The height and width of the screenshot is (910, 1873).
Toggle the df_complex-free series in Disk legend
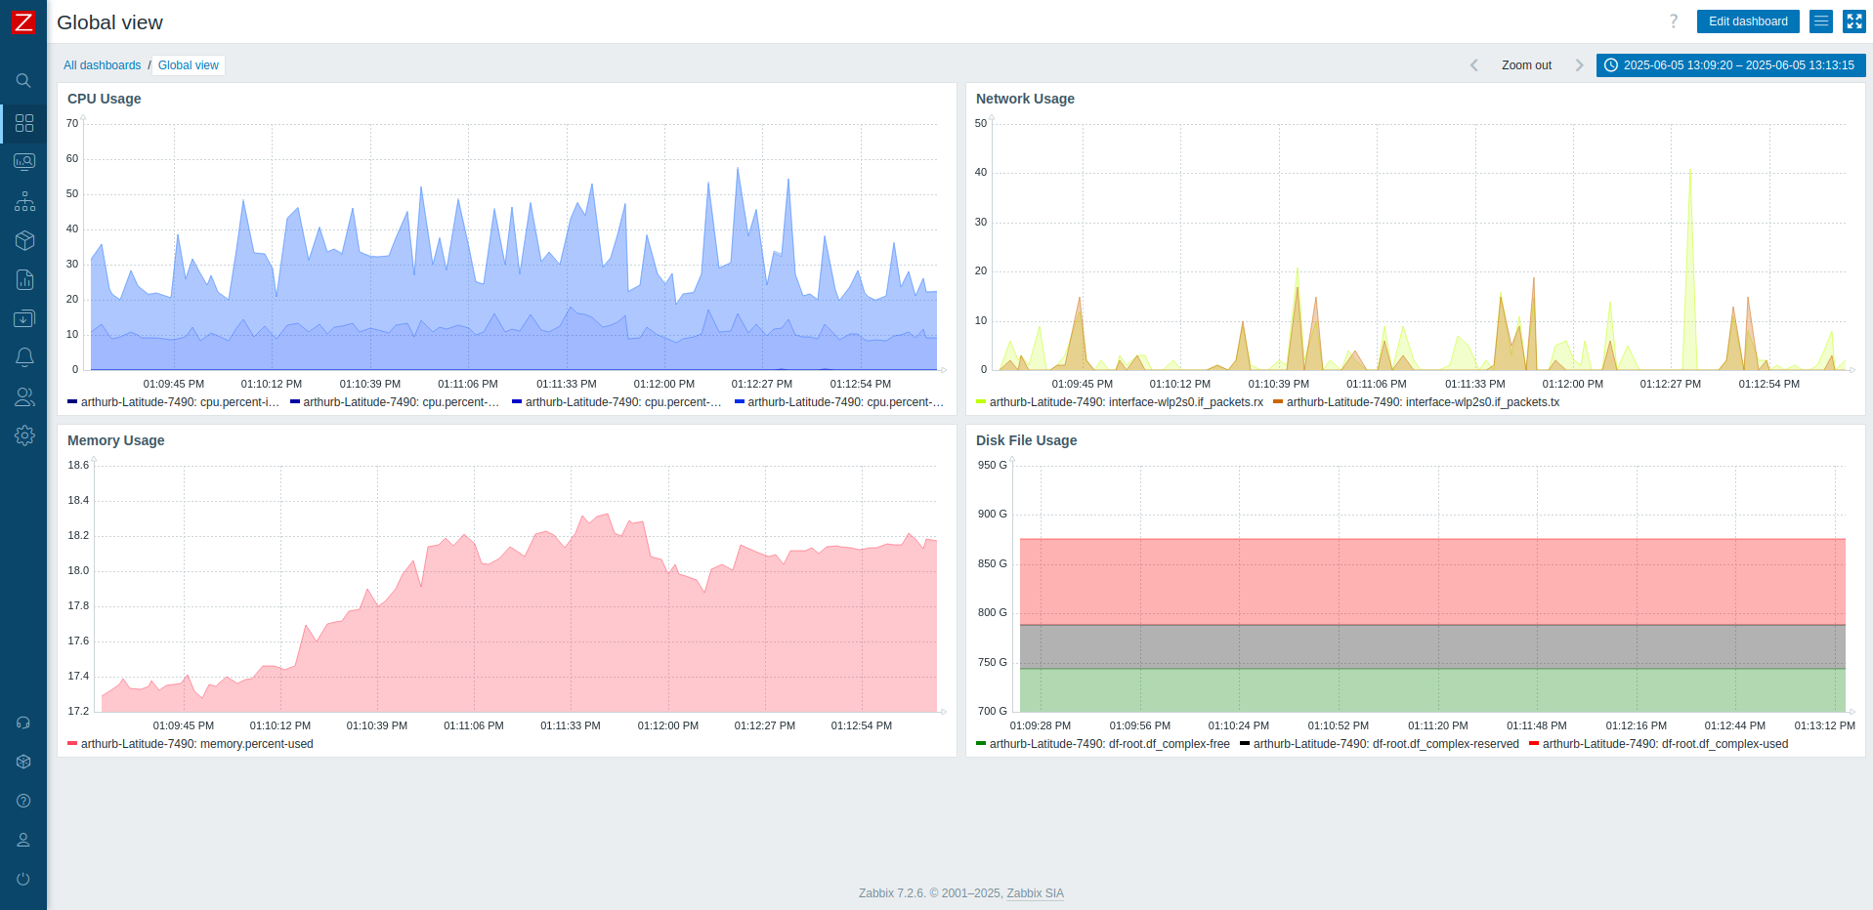[x=1099, y=743]
